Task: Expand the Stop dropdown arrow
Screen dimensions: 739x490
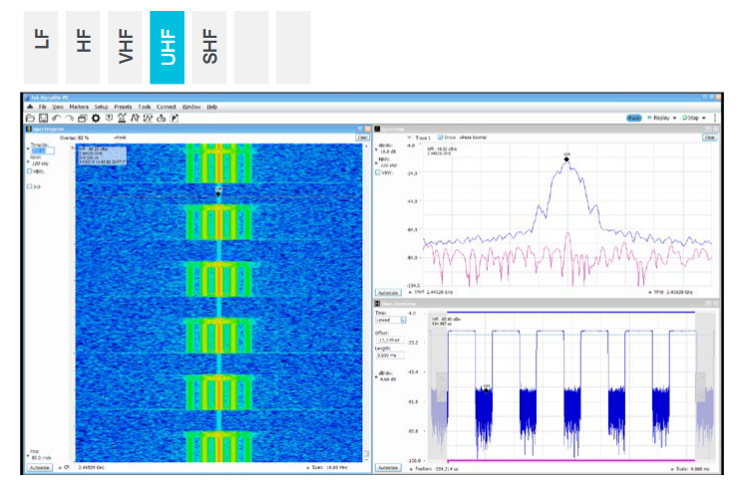Action: (x=704, y=118)
